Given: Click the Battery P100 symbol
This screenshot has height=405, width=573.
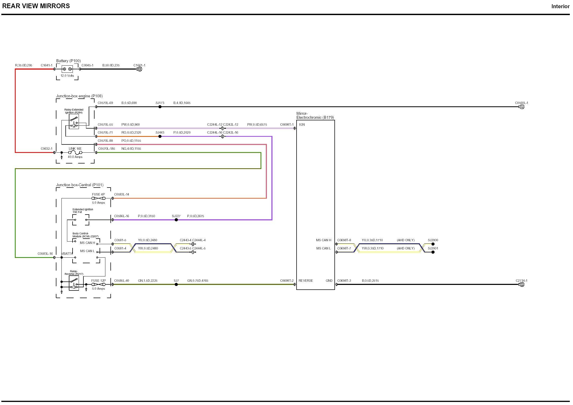Looking at the screenshot, I should 67,69.
